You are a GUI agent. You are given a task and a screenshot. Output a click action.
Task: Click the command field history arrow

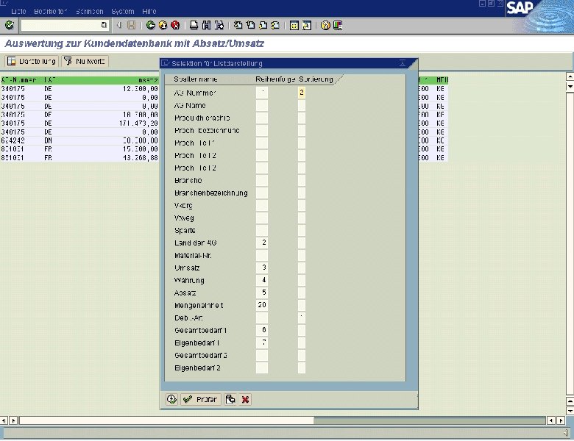click(x=104, y=25)
